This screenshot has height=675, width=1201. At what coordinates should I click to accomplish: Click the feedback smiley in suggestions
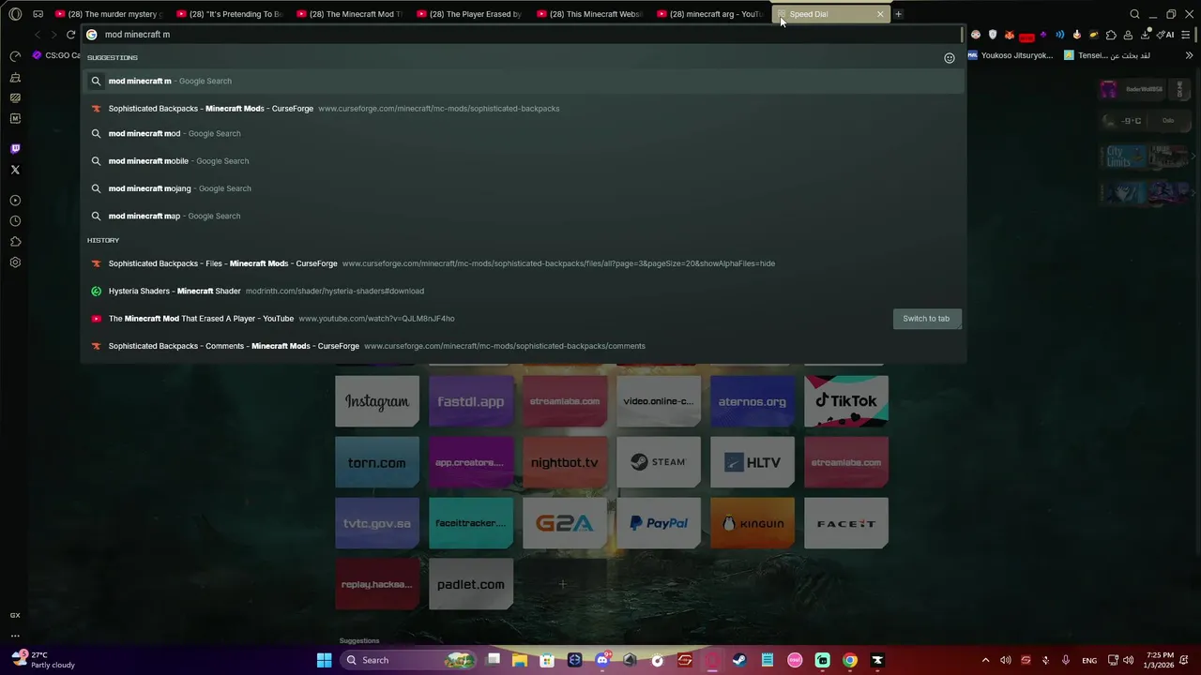(950, 58)
